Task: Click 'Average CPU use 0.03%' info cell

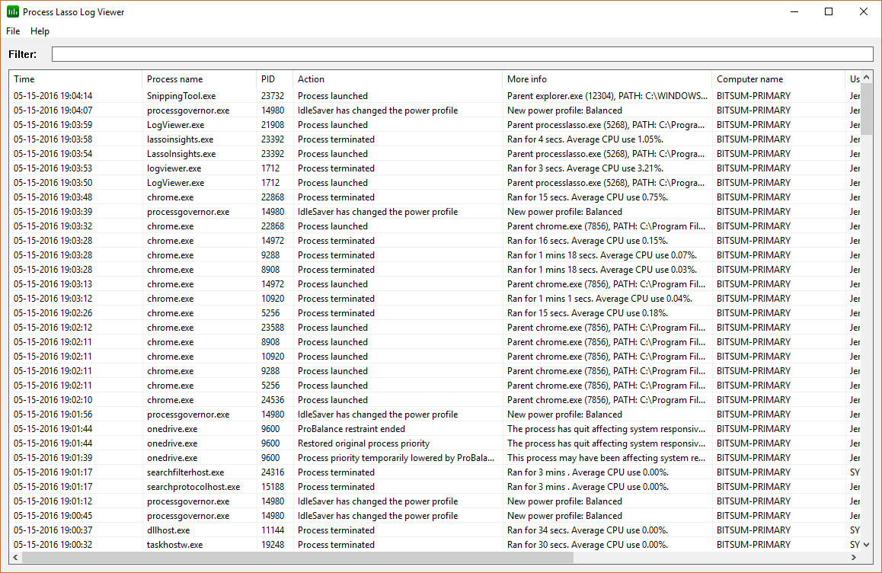Action: [x=602, y=270]
